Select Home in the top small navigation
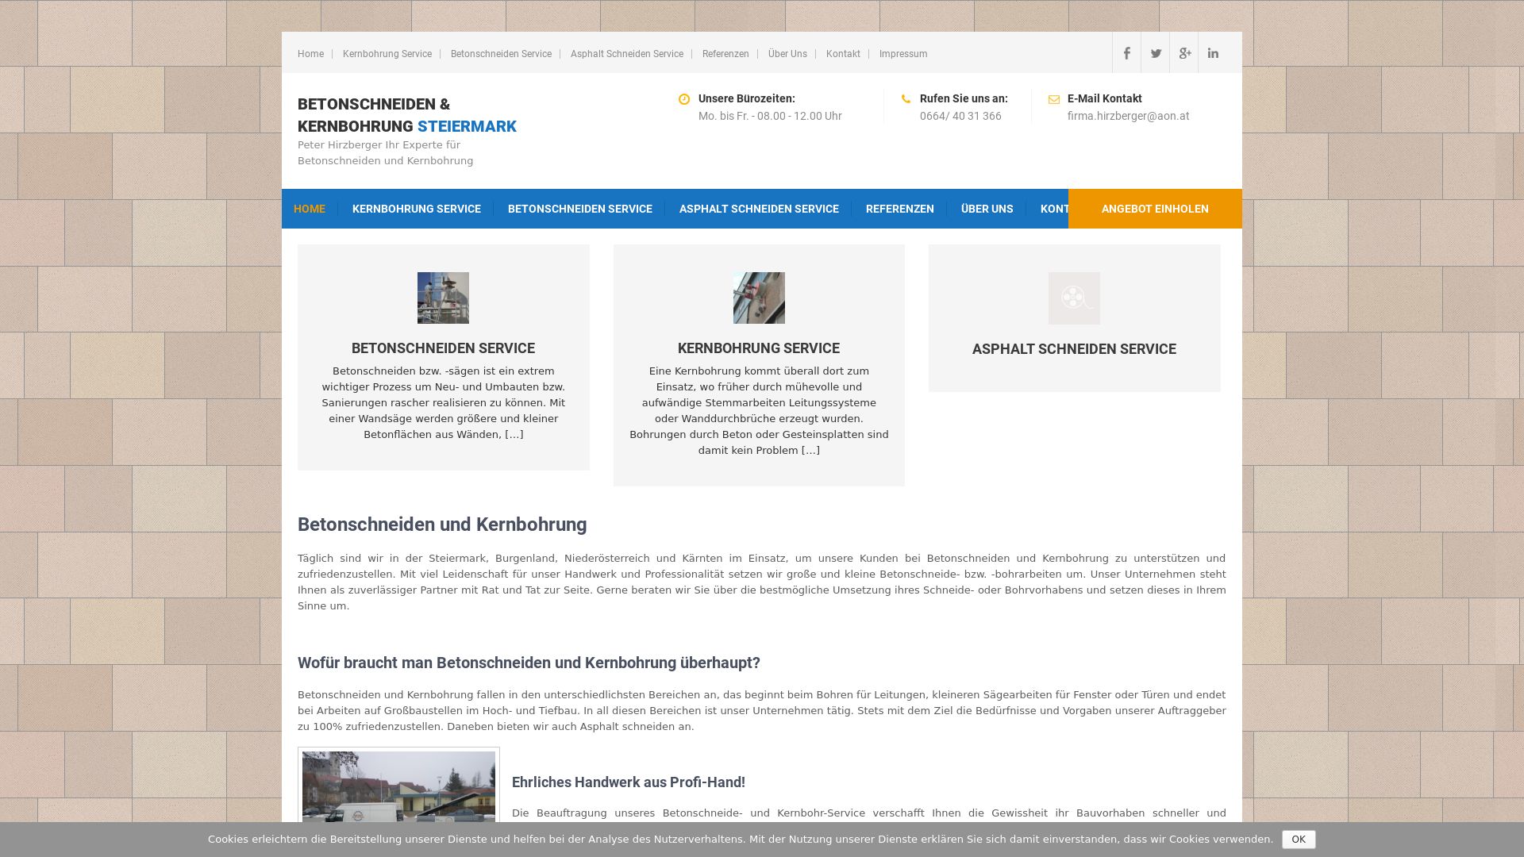 [310, 54]
